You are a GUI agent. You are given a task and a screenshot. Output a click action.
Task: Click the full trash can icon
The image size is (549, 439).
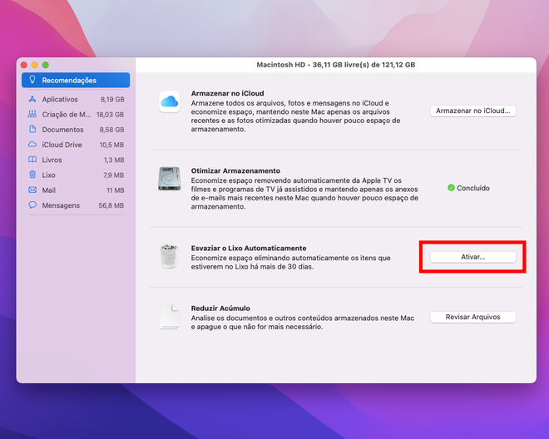pos(170,257)
